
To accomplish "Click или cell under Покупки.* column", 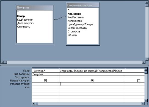I will (x=46, y=87).
